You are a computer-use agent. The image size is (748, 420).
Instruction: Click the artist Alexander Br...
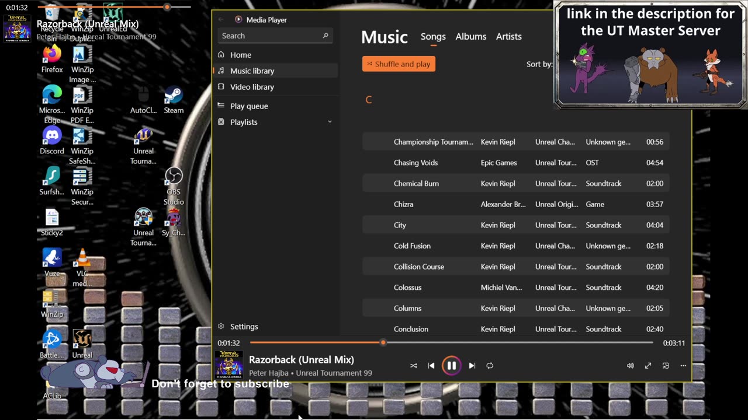point(503,204)
